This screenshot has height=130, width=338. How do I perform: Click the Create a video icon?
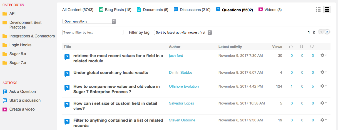(5, 109)
